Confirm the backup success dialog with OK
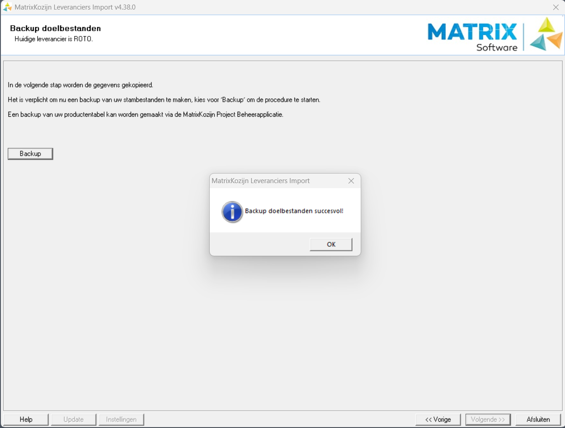 tap(331, 244)
